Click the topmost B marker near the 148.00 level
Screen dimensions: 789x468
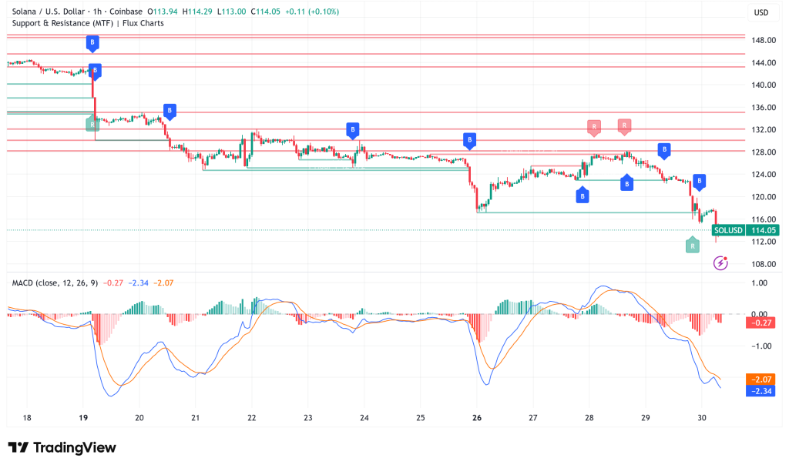93,43
